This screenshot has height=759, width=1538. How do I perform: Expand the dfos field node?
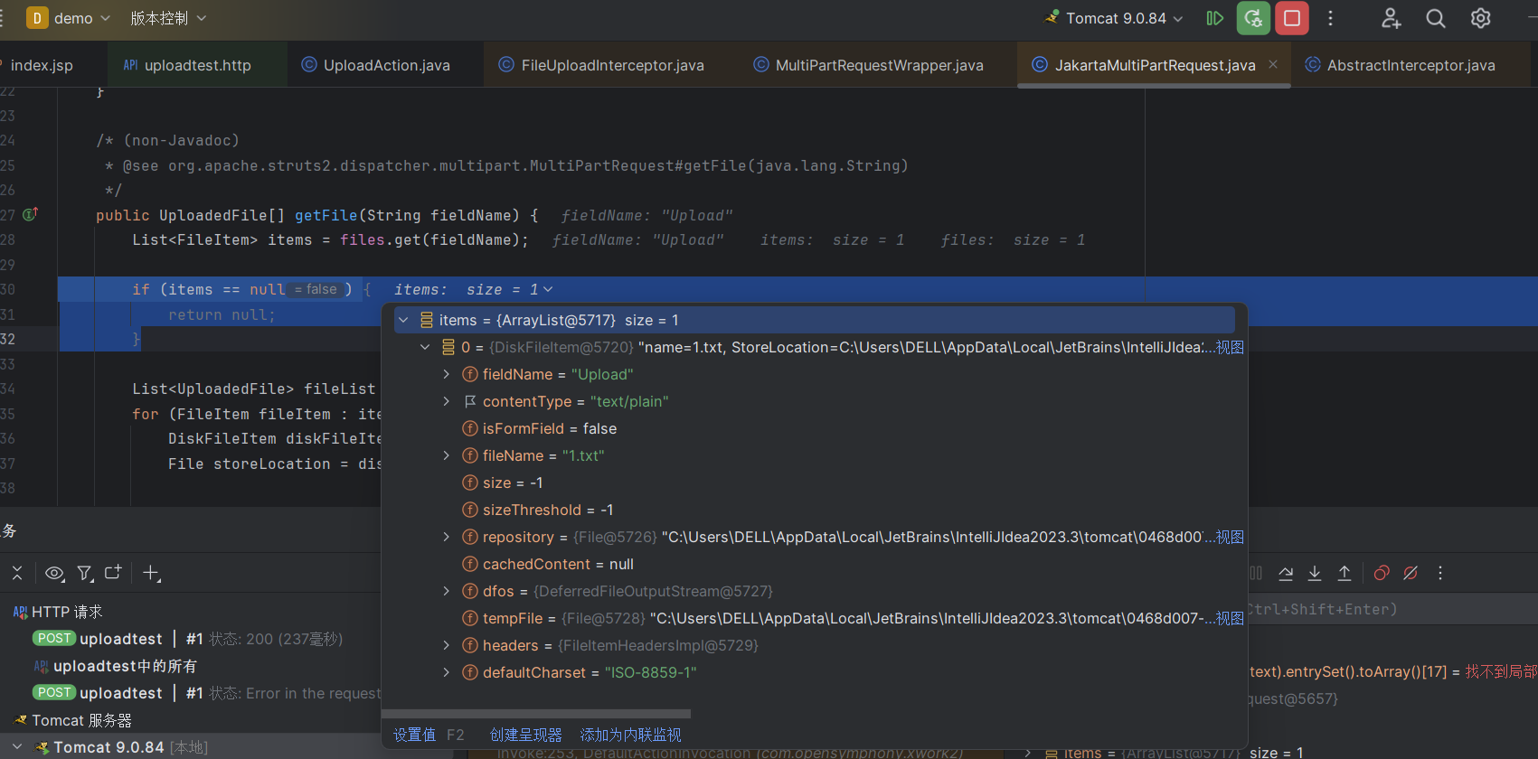(x=446, y=591)
